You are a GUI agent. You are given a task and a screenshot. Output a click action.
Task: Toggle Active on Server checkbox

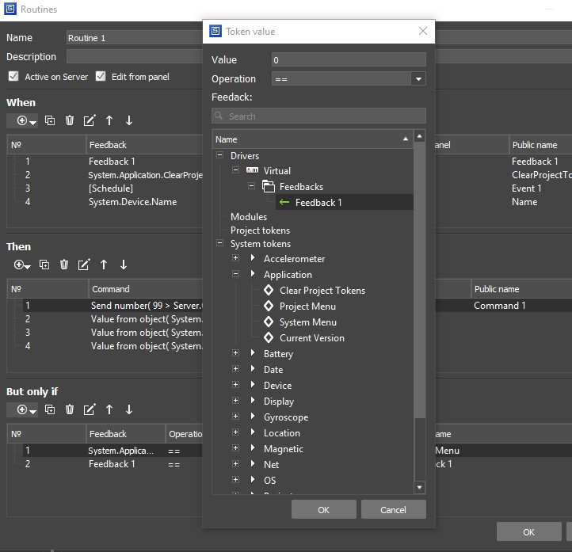pos(13,77)
